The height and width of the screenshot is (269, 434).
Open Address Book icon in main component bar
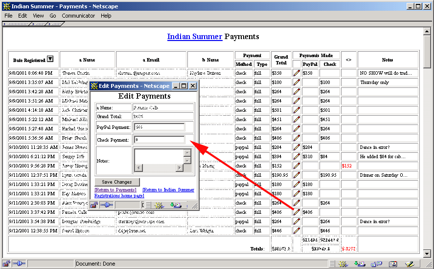[x=393, y=264]
